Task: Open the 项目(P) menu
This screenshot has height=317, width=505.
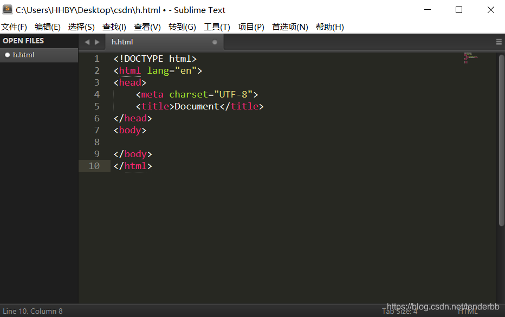Action: click(x=251, y=27)
